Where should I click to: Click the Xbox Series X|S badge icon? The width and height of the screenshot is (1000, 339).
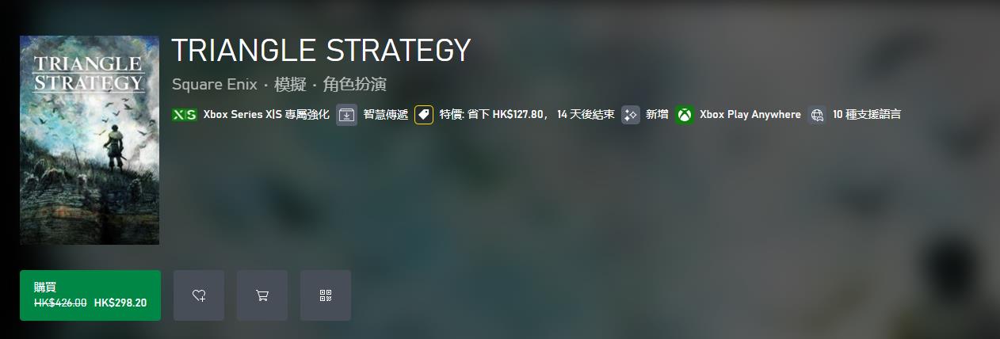[185, 115]
